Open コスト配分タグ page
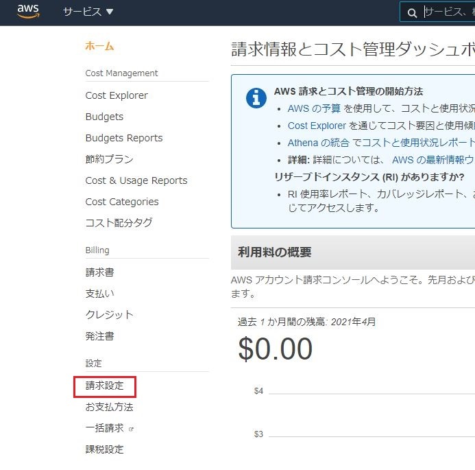475x470 pixels. [x=119, y=223]
